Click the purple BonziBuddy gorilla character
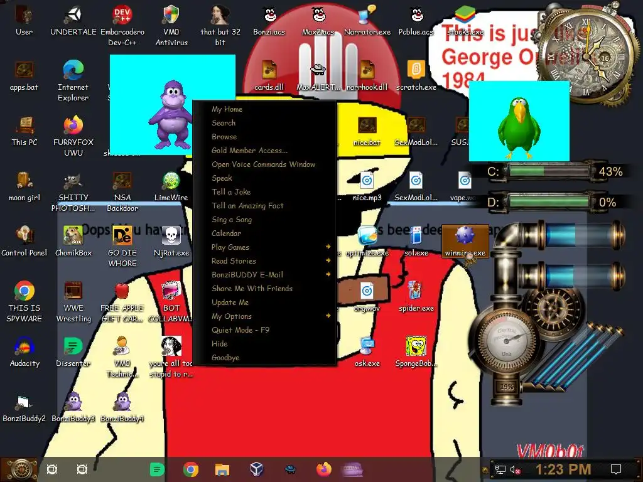This screenshot has width=643, height=482. click(171, 115)
